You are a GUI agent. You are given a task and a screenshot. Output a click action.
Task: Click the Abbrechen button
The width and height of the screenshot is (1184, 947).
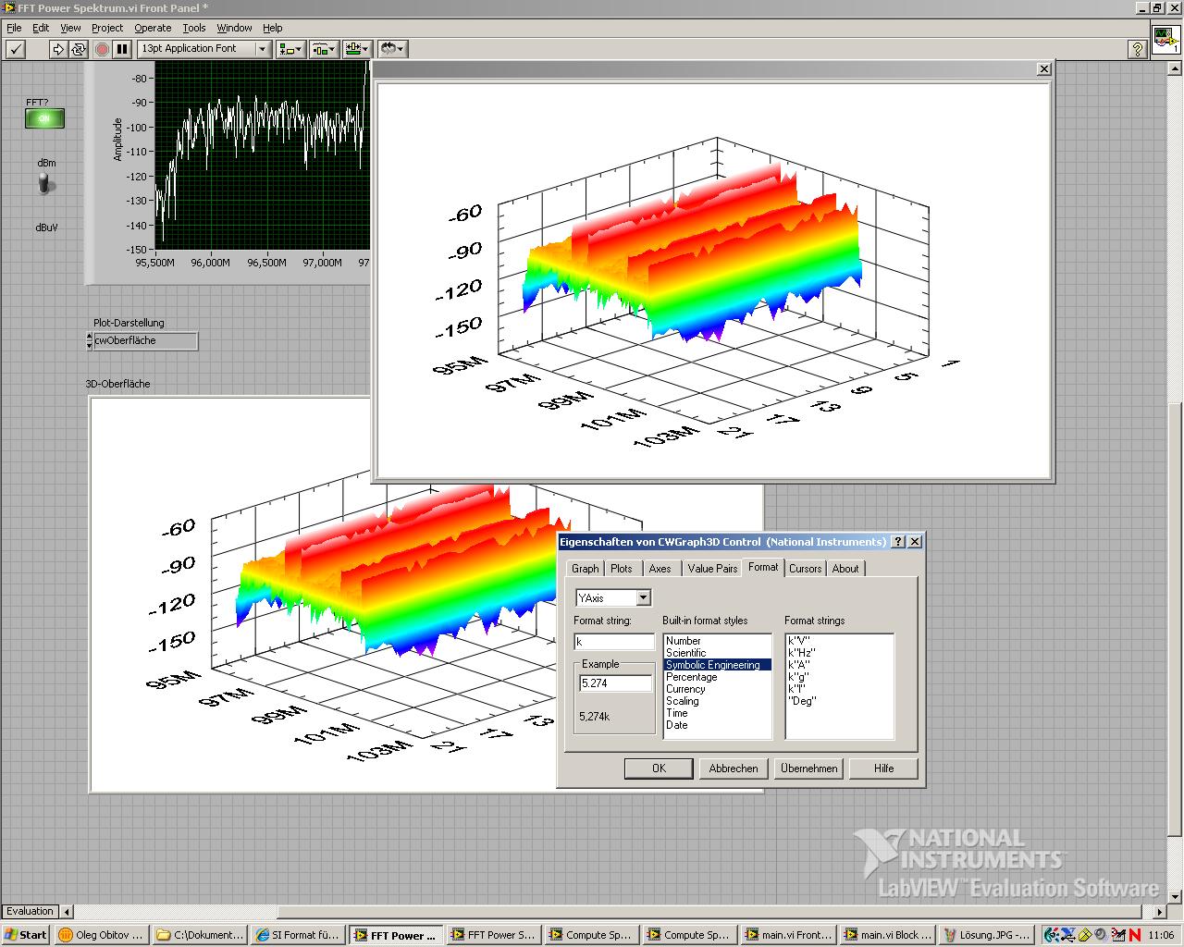click(x=734, y=769)
